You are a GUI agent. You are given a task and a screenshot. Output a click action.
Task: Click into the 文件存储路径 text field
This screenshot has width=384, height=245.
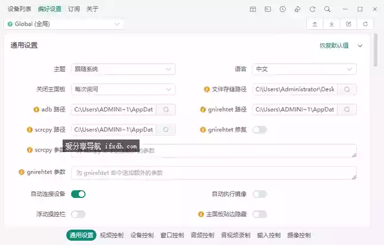[295, 89]
